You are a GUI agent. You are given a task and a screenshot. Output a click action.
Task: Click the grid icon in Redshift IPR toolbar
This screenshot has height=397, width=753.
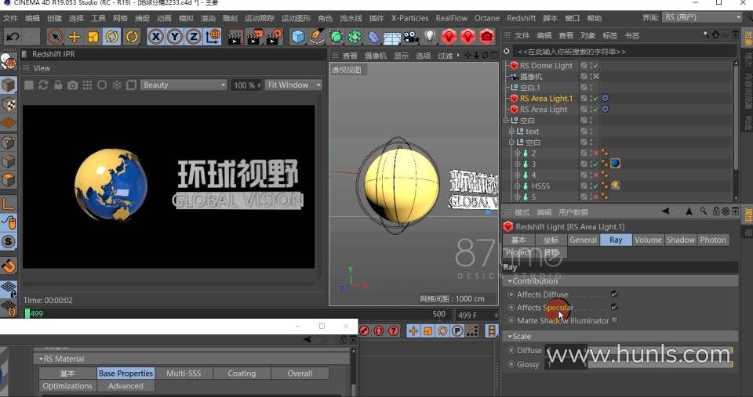(87, 85)
